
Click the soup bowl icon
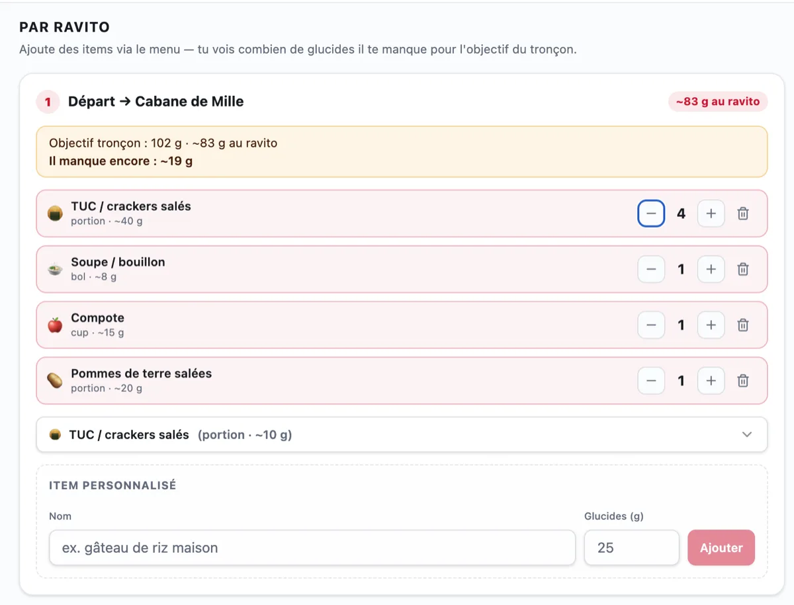pyautogui.click(x=55, y=269)
